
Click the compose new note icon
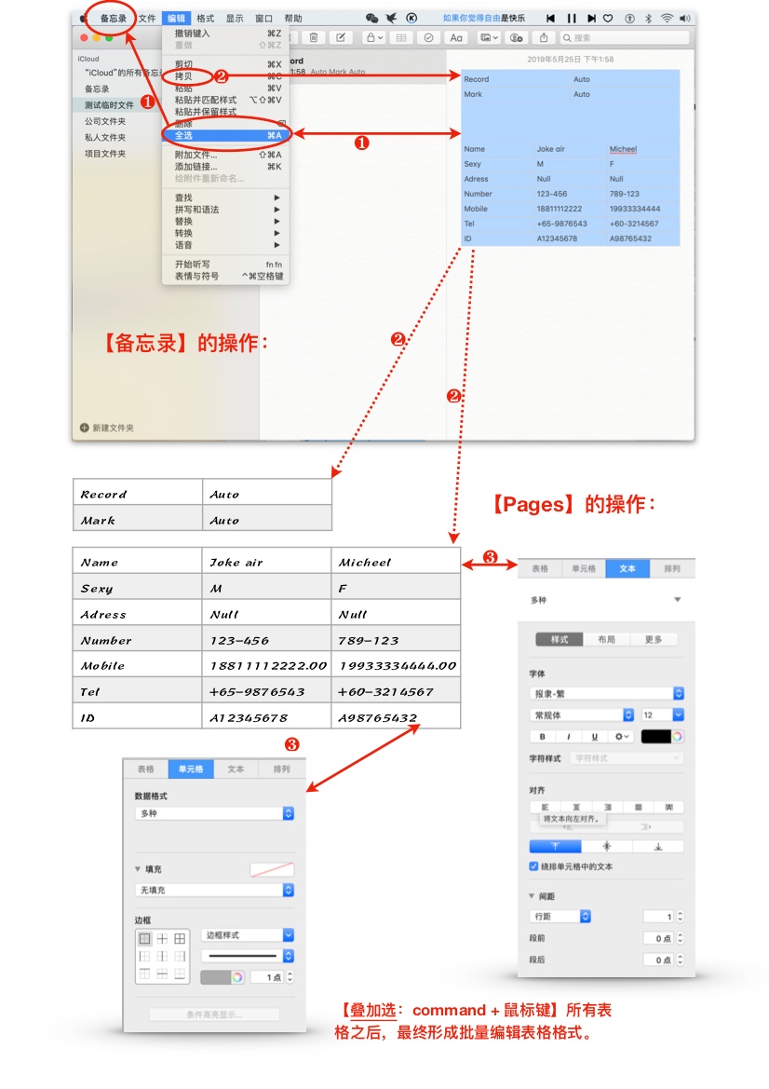pyautogui.click(x=341, y=37)
